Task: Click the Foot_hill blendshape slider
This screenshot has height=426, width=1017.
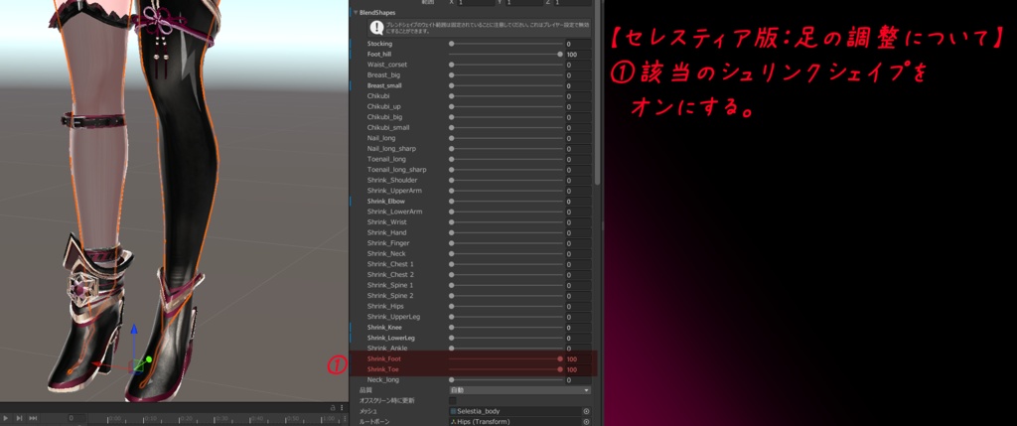Action: tap(506, 55)
